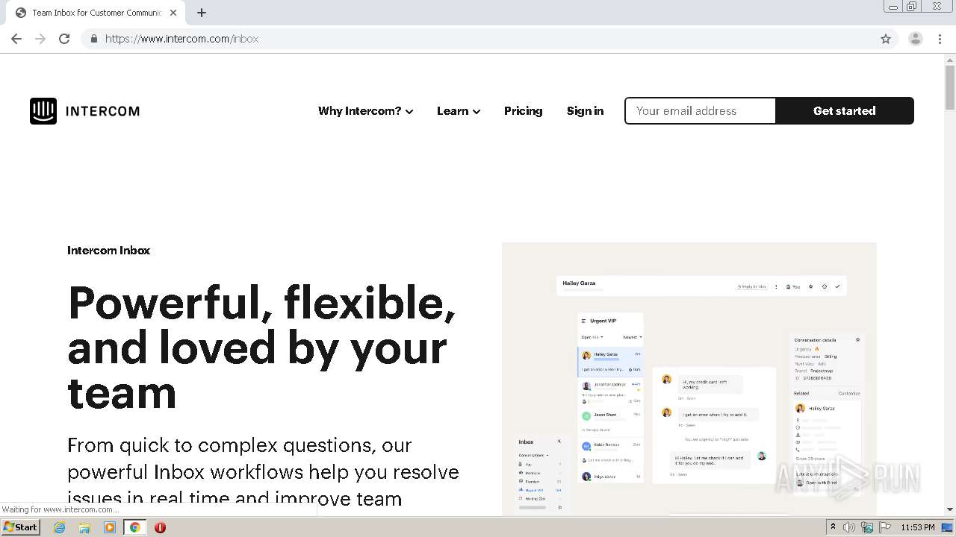The width and height of the screenshot is (956, 537).
Task: Click the Intercom Inbox heading label
Action: tap(108, 251)
